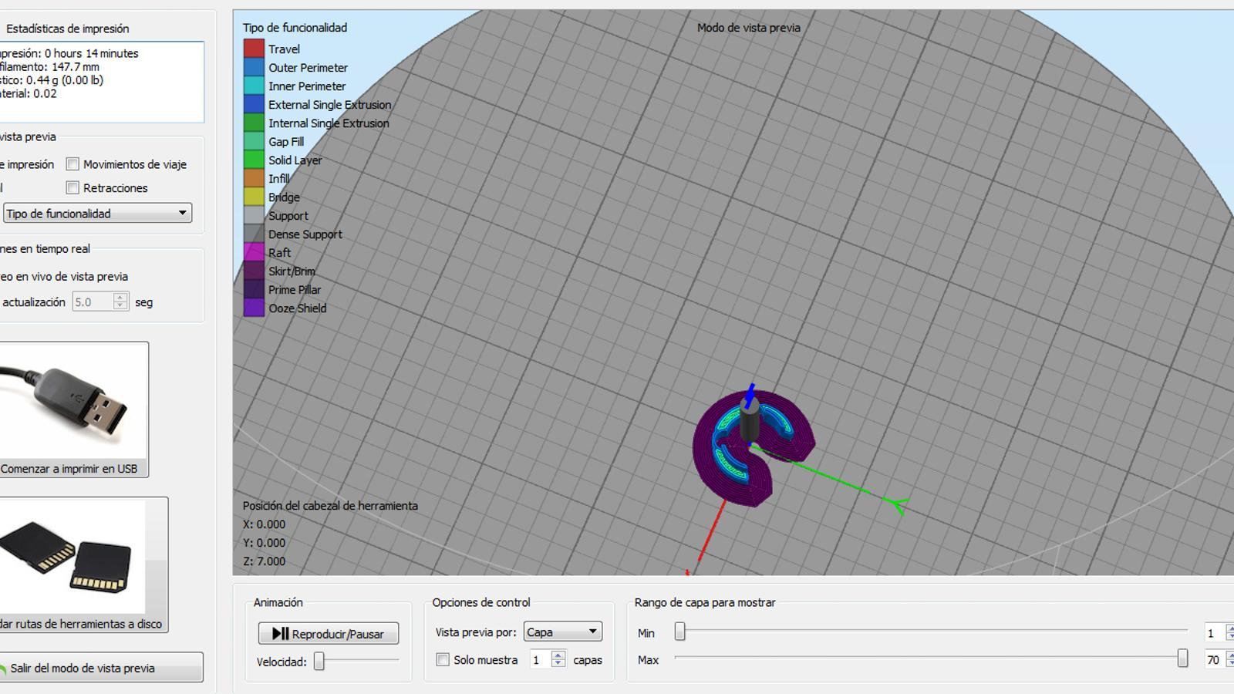Open the Tipo de funcionalidad dropdown
The height and width of the screenshot is (694, 1234).
(97, 213)
